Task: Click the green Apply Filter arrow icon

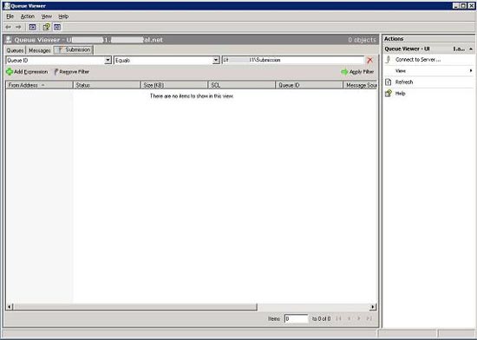Action: click(x=344, y=72)
